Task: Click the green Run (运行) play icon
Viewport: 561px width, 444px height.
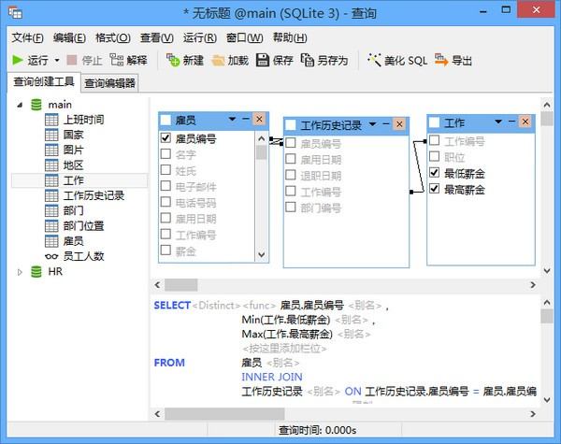Action: tap(18, 60)
